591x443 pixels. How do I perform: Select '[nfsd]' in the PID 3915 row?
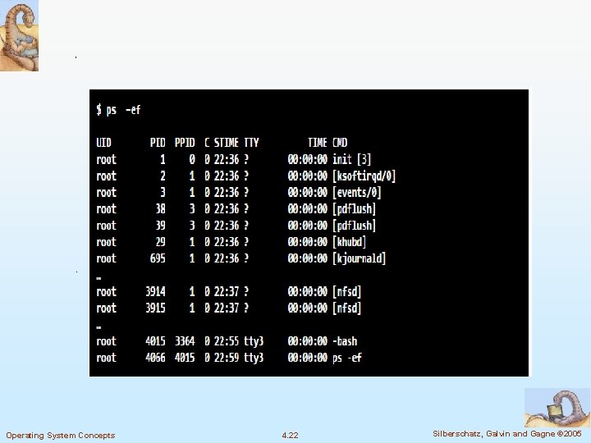pos(346,308)
